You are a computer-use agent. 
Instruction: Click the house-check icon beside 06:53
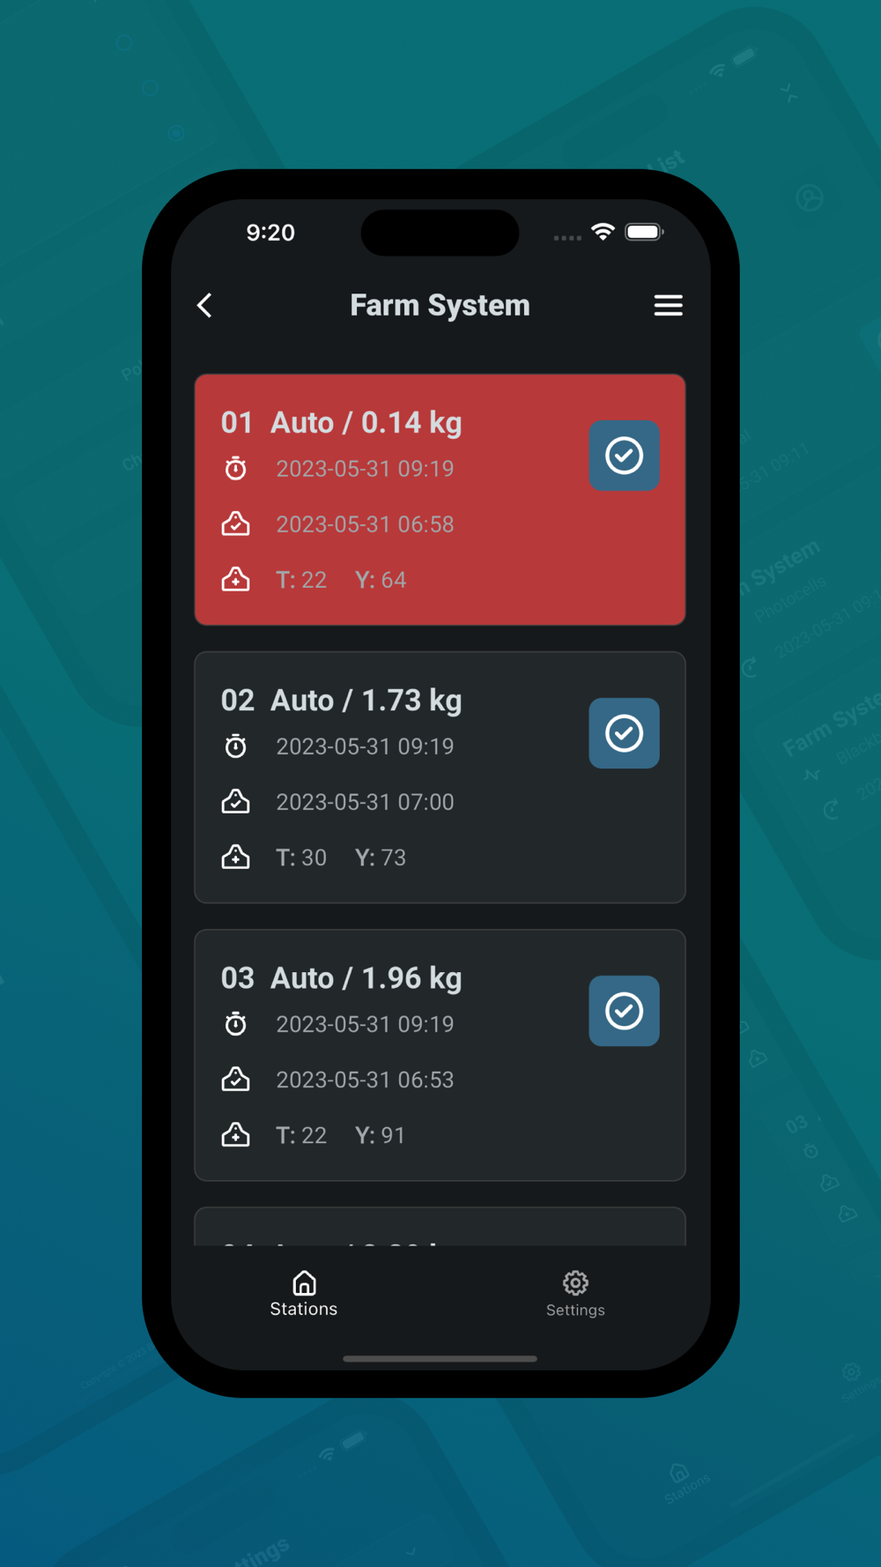(x=235, y=1080)
